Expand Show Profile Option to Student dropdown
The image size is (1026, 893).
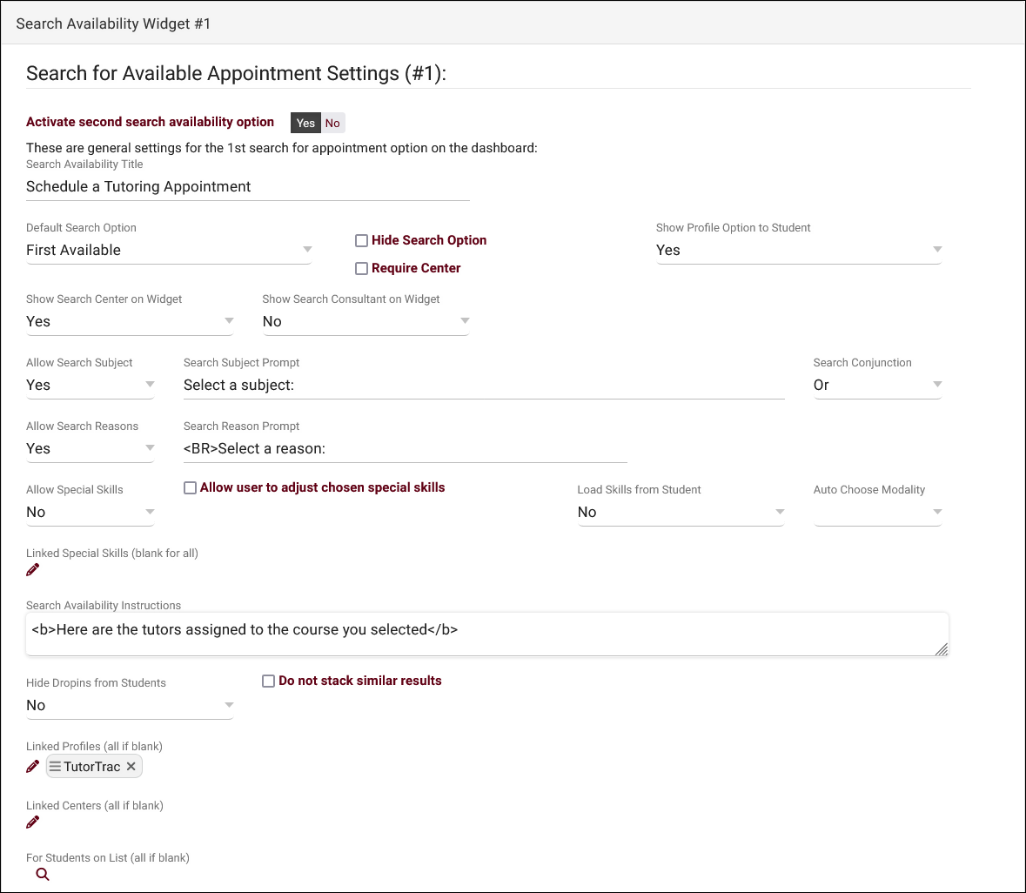click(798, 251)
